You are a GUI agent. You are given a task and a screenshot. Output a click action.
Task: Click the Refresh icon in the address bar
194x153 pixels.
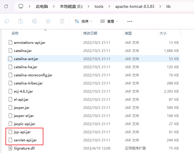(x=6, y=6)
